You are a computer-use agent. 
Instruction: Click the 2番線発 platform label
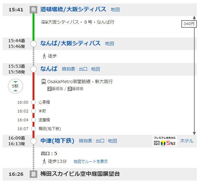pyautogui.click(x=55, y=89)
